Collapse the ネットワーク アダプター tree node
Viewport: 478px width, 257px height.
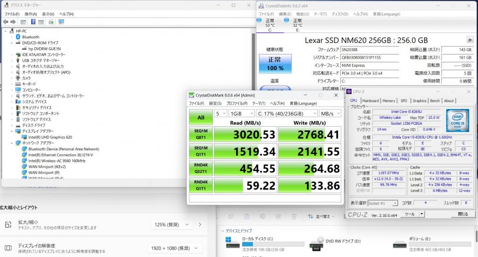(12, 143)
